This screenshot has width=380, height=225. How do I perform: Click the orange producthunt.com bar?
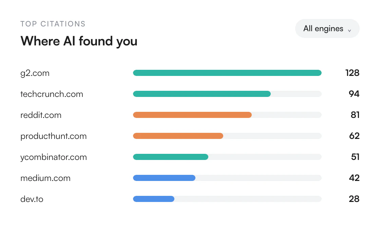tap(178, 136)
